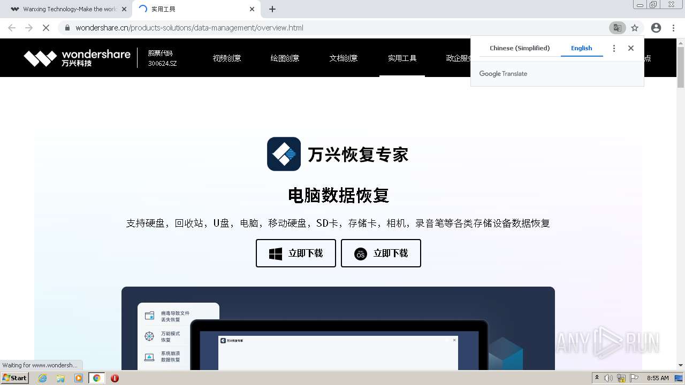
Task: Show hidden system tray icons
Action: click(x=597, y=378)
